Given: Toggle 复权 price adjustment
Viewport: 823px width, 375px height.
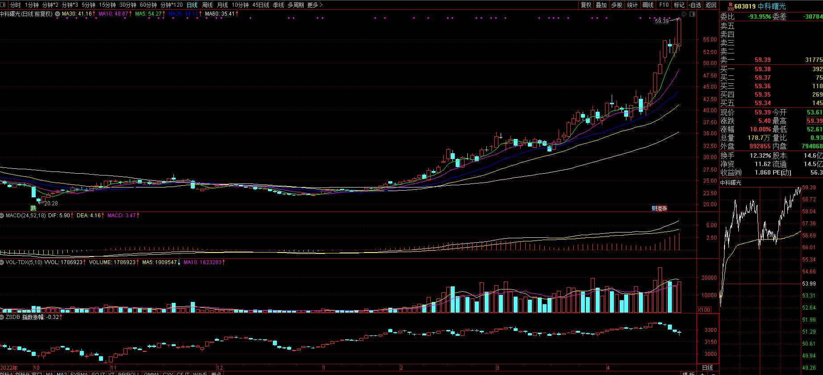Looking at the screenshot, I should point(586,5).
